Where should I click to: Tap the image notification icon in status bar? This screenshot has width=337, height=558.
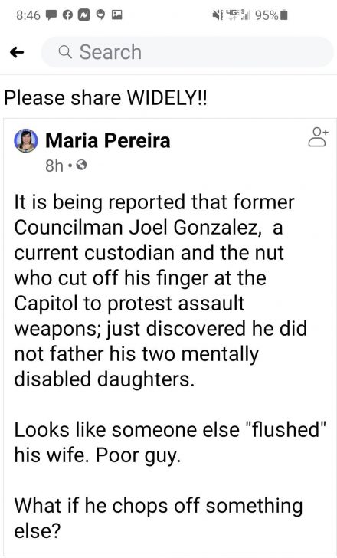(117, 15)
